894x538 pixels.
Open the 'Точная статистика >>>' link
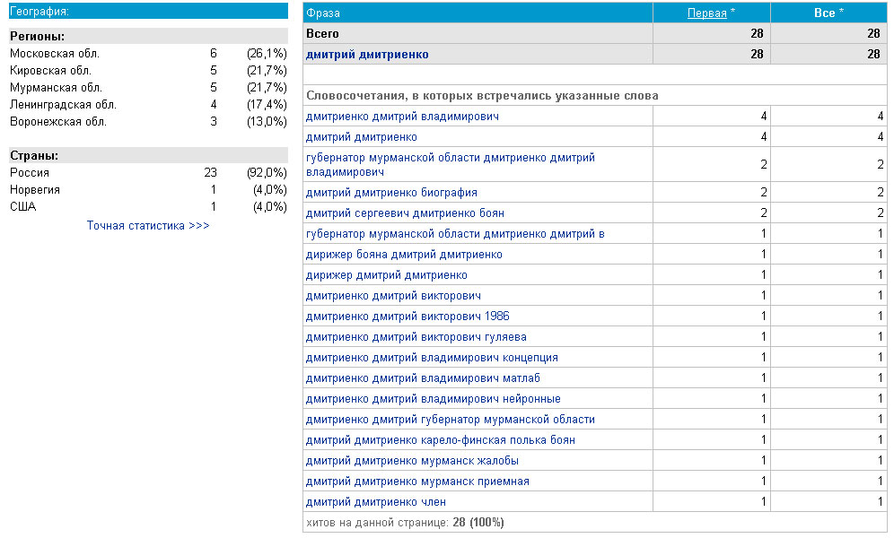click(148, 226)
